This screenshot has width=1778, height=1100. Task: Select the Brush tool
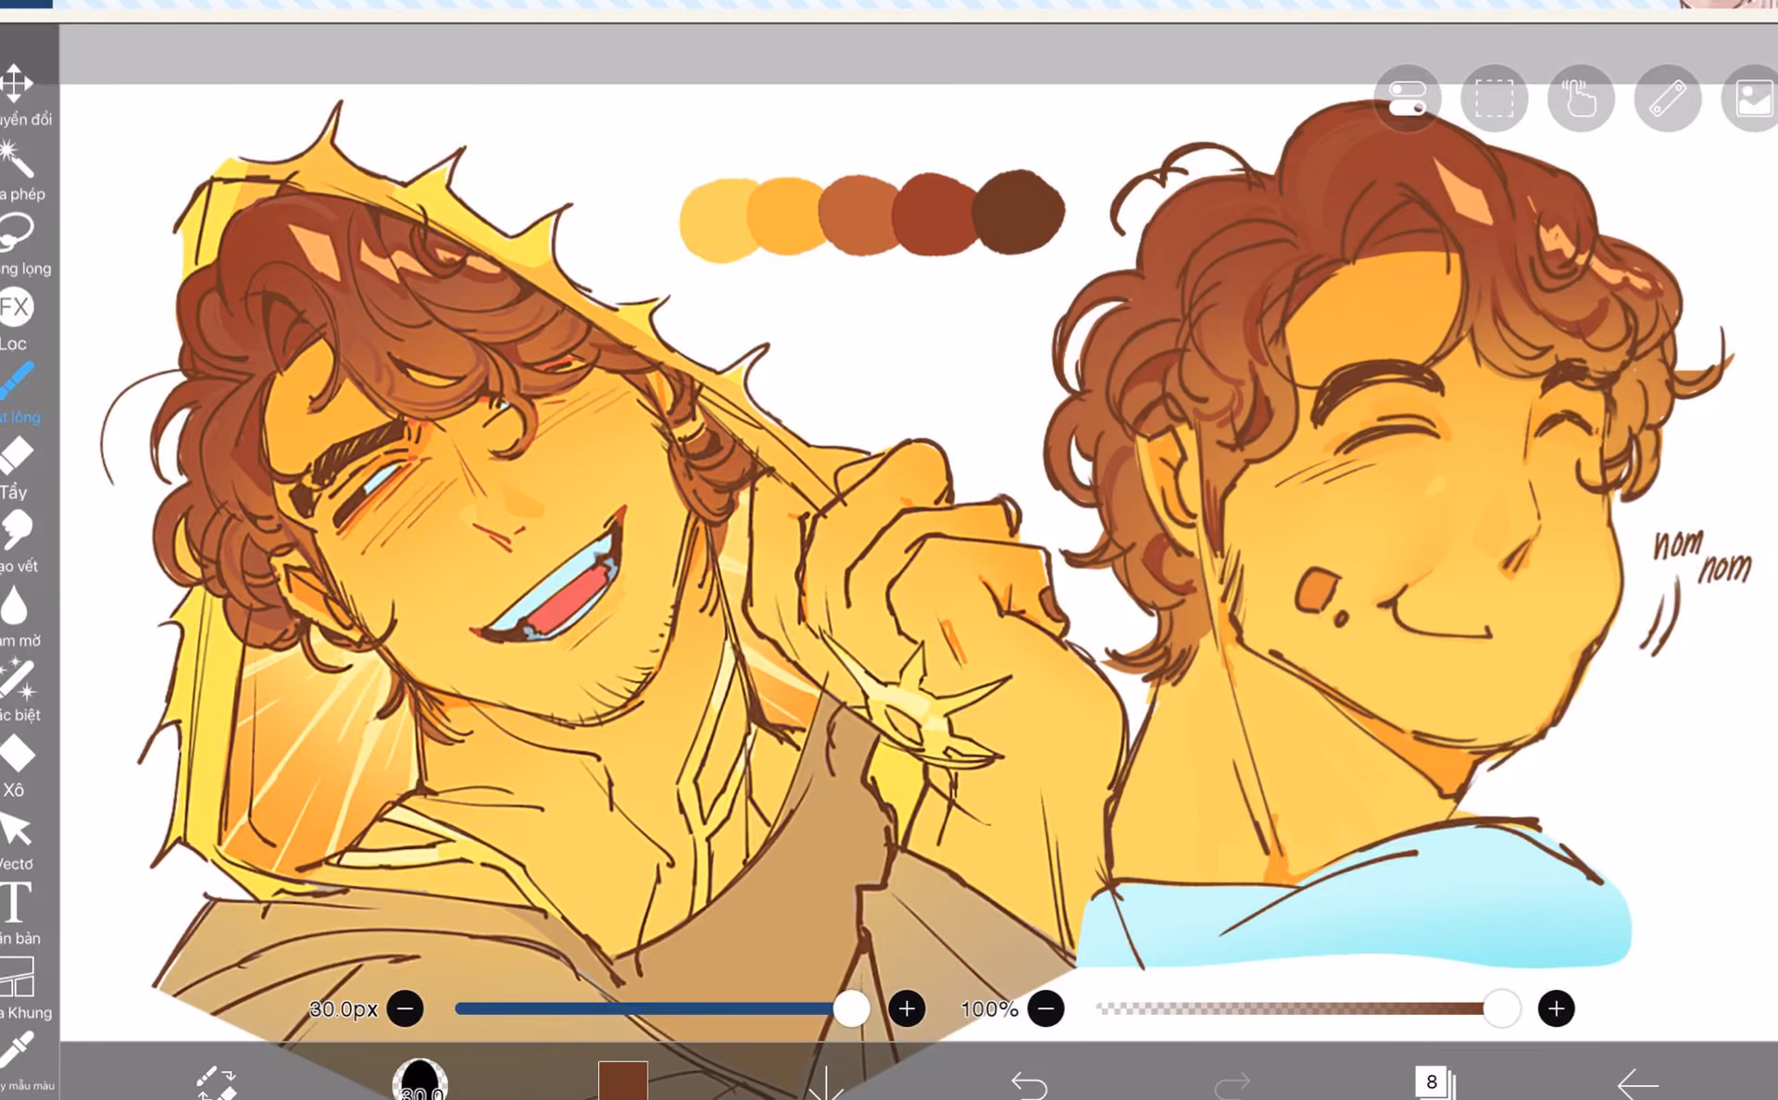(16, 381)
